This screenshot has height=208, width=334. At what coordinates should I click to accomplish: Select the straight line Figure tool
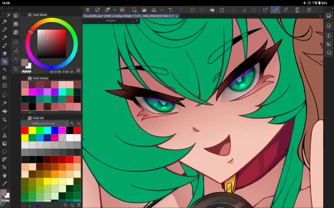point(4,128)
